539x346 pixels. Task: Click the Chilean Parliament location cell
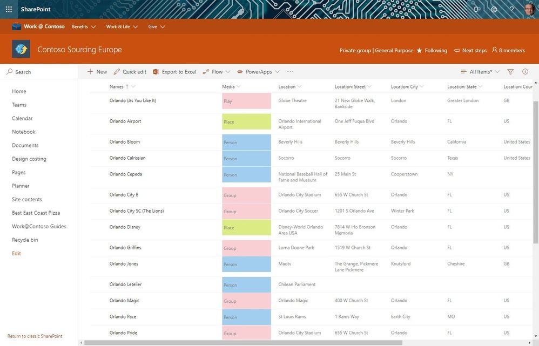[297, 284]
